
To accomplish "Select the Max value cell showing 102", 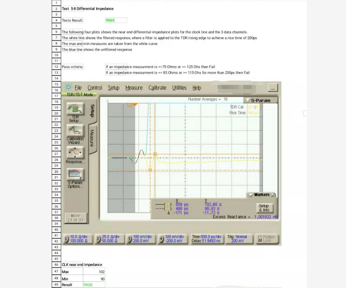I will [94, 272].
